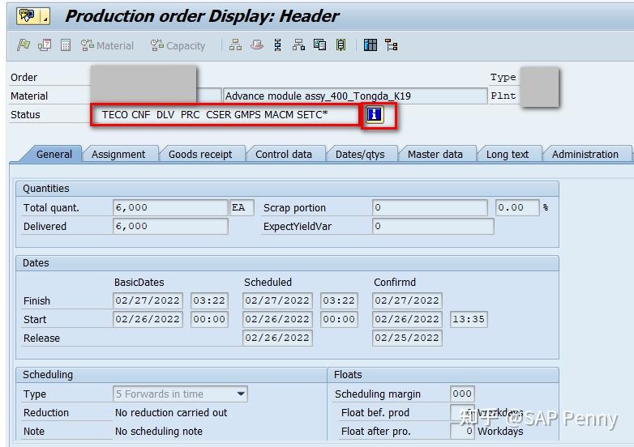The height and width of the screenshot is (447, 634).
Task: Check Material availability in toolbar
Action: click(107, 45)
